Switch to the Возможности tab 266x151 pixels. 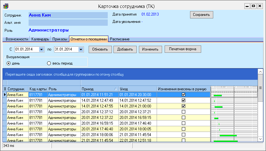tap(17, 39)
